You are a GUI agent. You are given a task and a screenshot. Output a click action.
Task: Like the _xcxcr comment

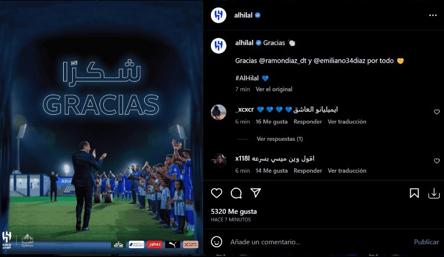(437, 112)
